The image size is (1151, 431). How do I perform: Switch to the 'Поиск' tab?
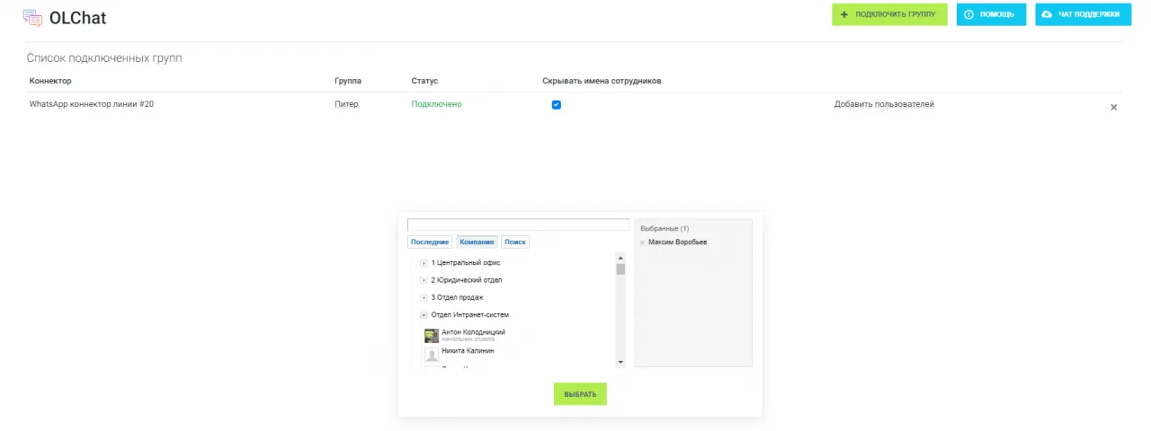click(x=515, y=242)
